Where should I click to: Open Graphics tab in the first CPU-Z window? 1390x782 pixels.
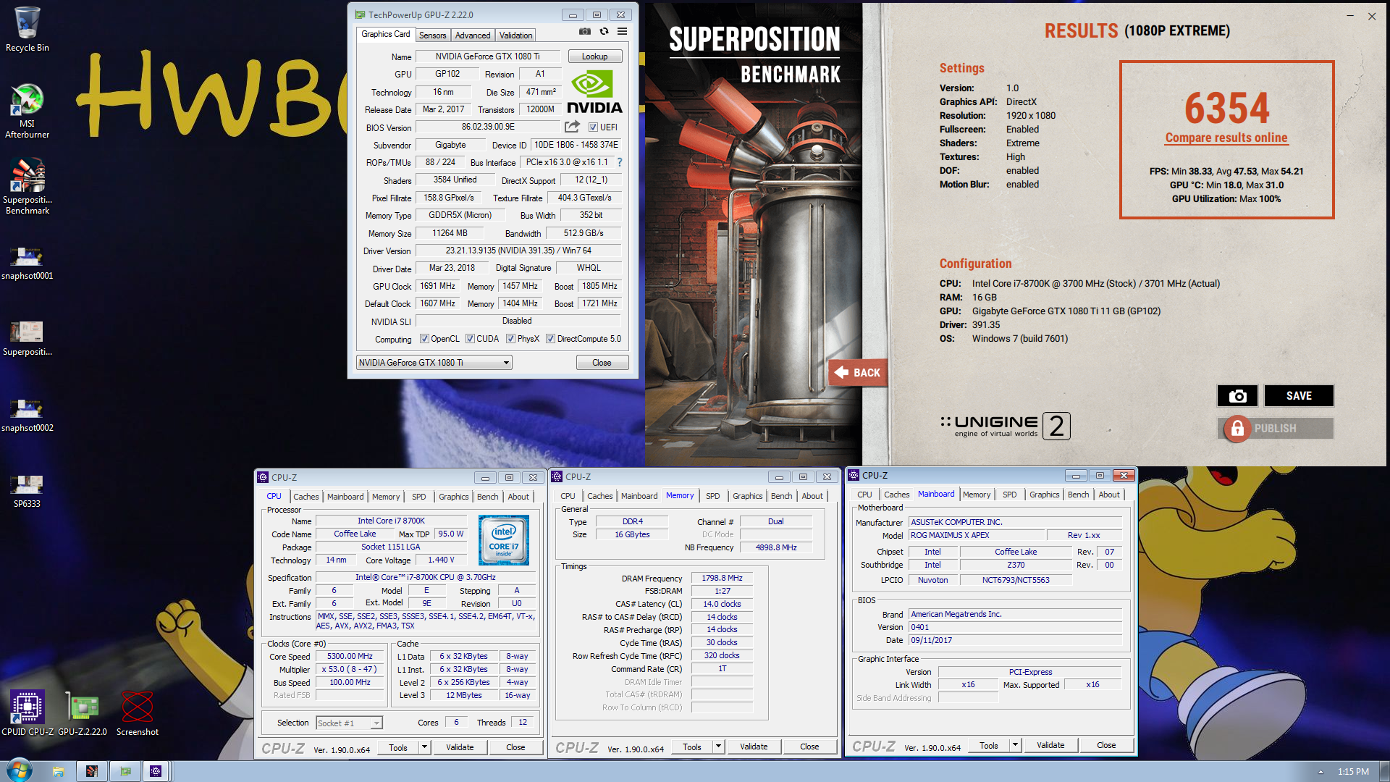(x=454, y=497)
